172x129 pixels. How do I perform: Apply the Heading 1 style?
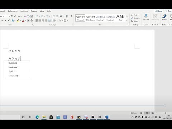(x=100, y=18)
